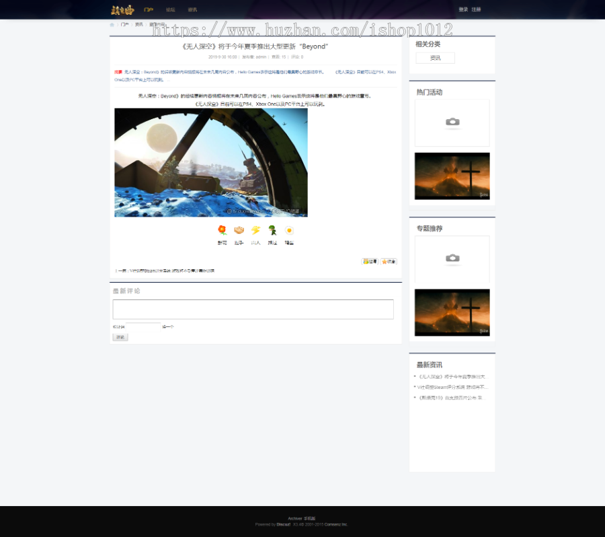Open the 门户 nav item in header

(x=149, y=9)
